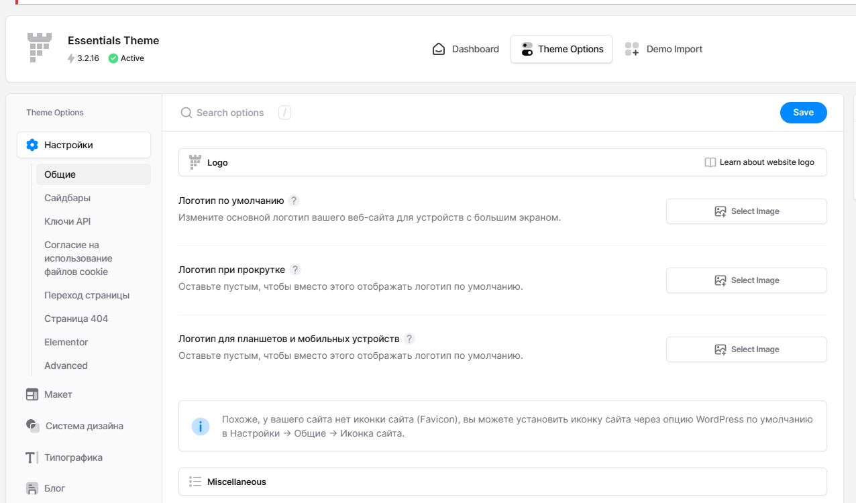Click the help icon beside Логотип по умолчанию

pos(293,201)
